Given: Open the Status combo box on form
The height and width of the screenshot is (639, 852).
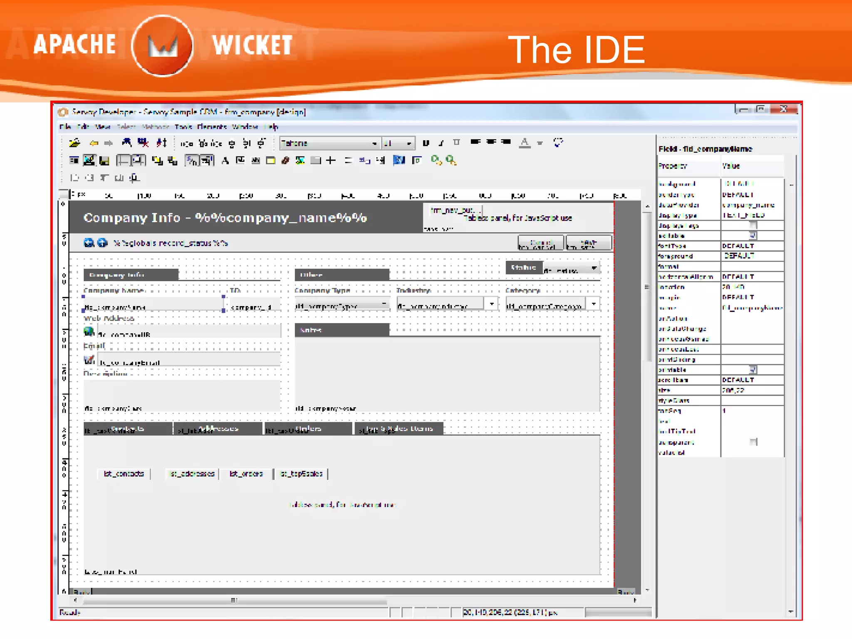Looking at the screenshot, I should coord(572,269).
